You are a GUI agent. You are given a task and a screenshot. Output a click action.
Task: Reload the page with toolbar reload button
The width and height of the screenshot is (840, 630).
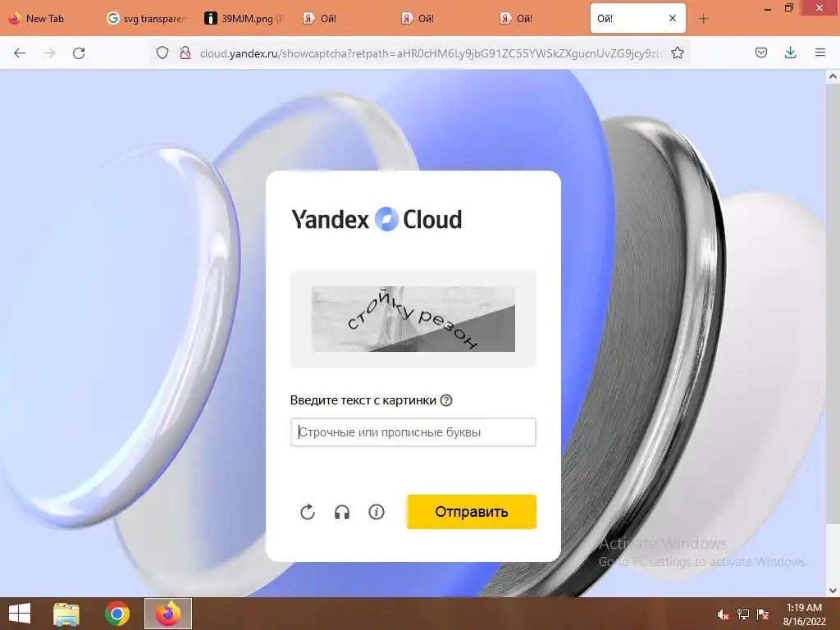79,53
